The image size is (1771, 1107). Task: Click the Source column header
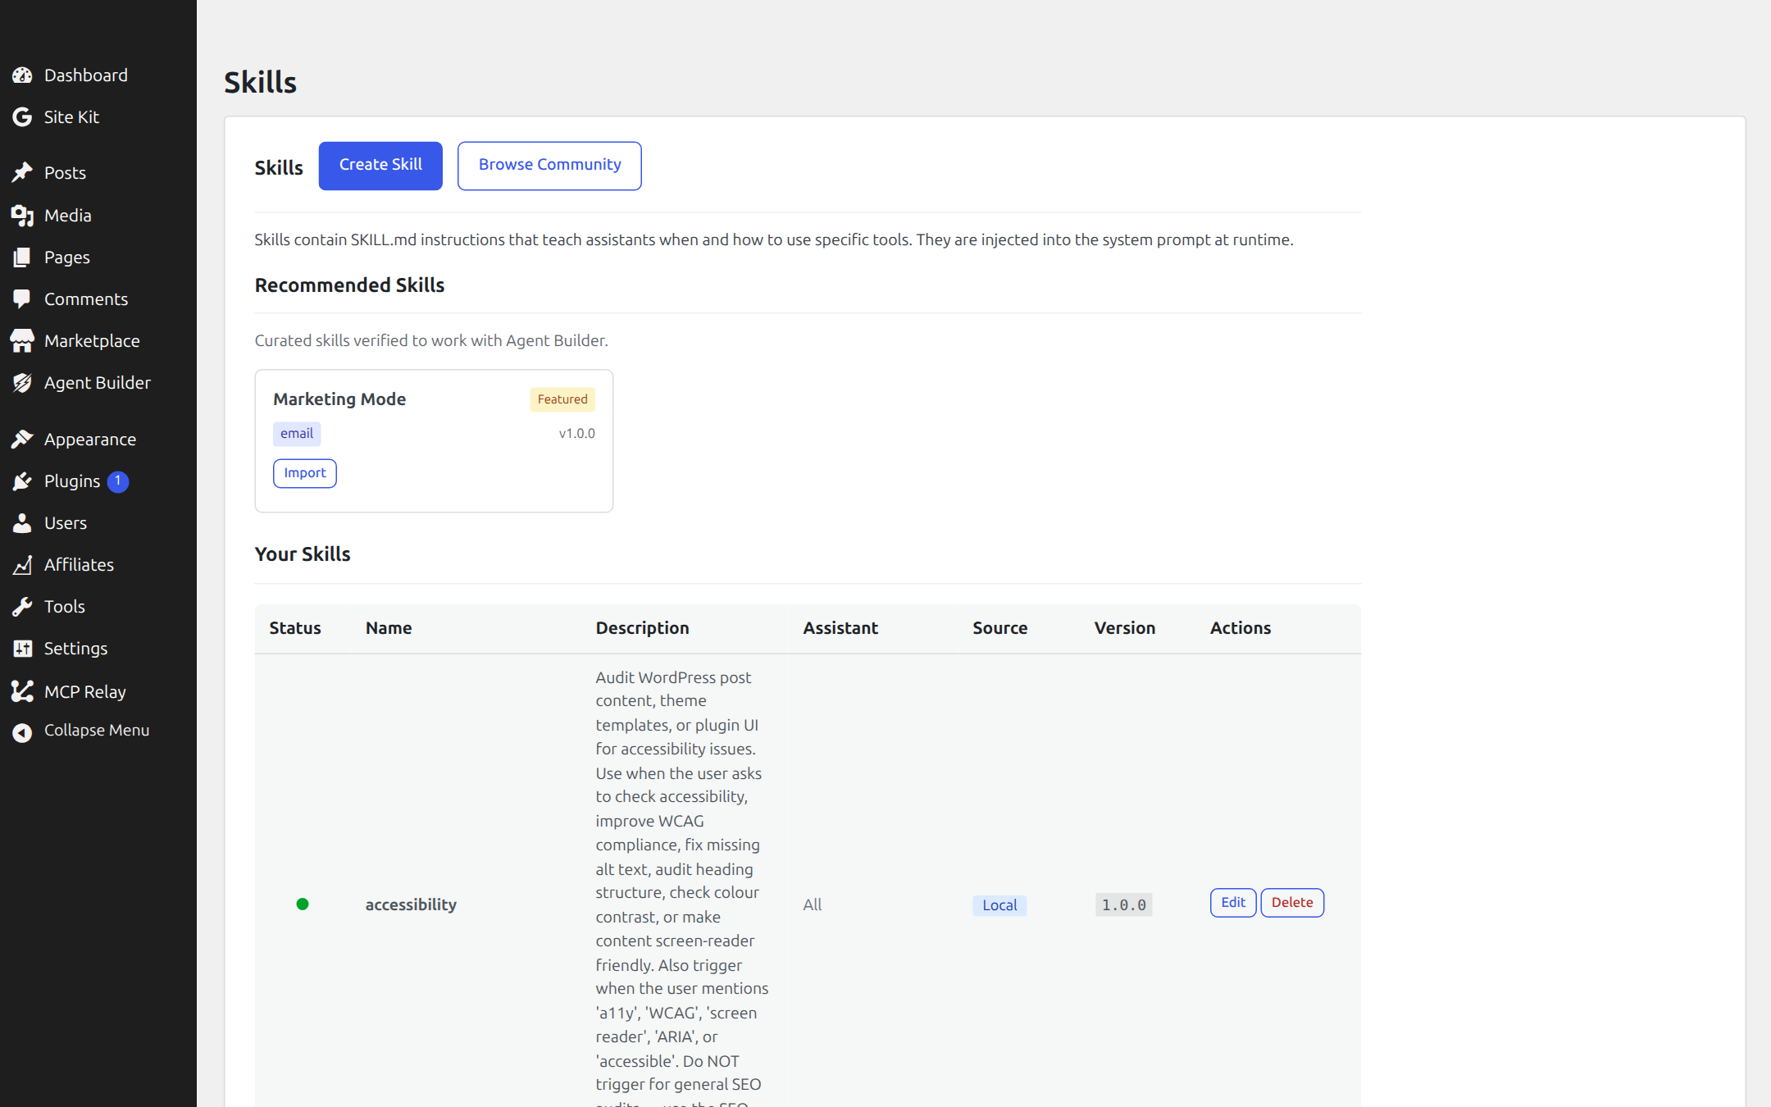(x=1000, y=628)
